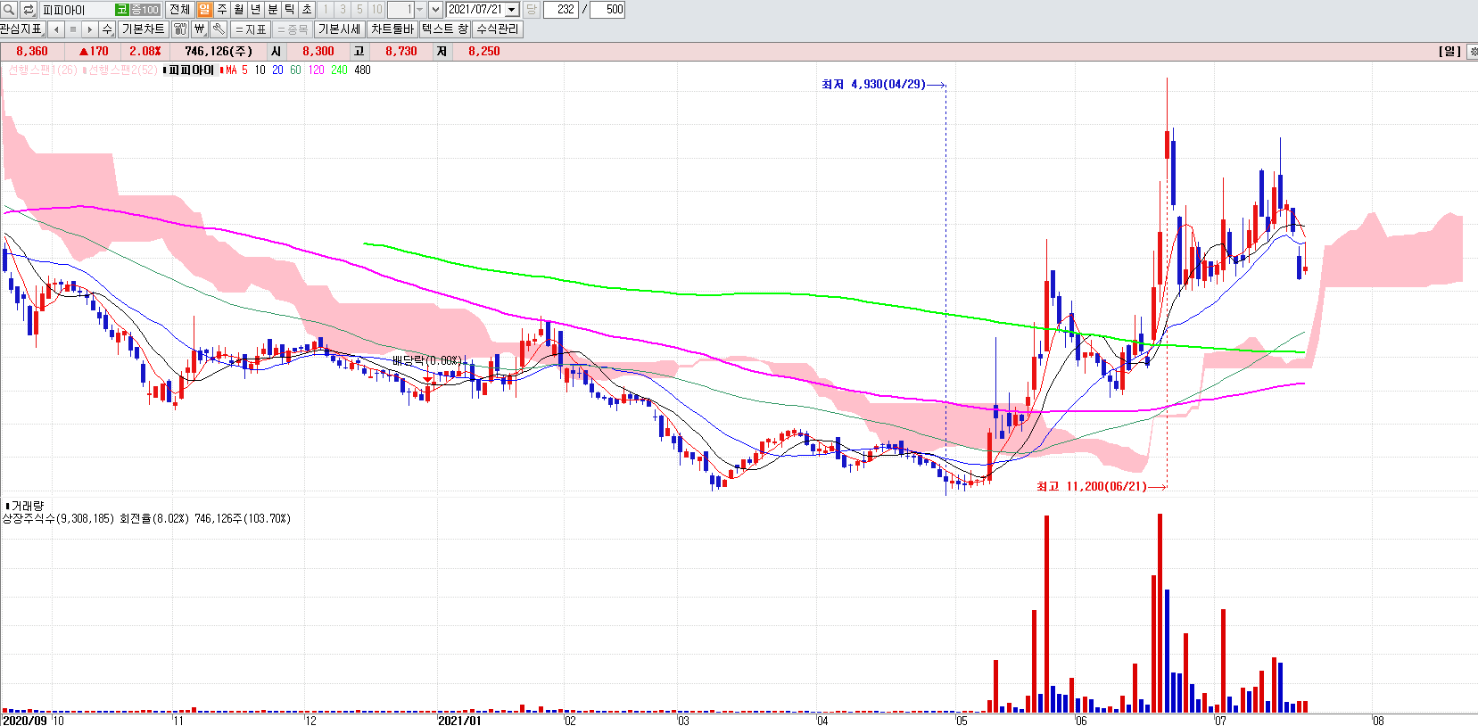Image resolution: width=1478 pixels, height=726 pixels.
Task: Click the green MA 240 legend
Action: tap(339, 70)
